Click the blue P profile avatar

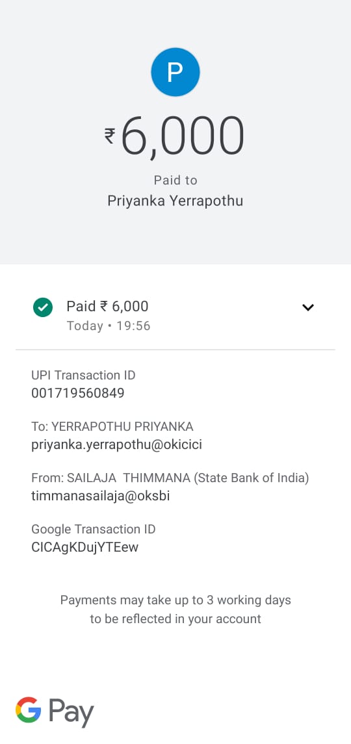coord(175,72)
